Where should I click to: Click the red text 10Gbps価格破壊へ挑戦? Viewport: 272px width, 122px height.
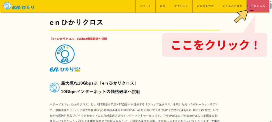pyautogui.click(x=78, y=39)
